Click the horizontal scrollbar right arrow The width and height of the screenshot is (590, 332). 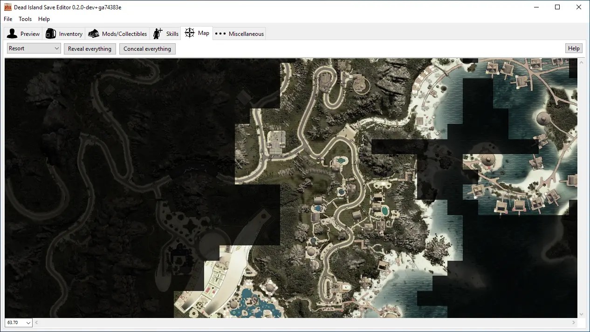point(574,323)
